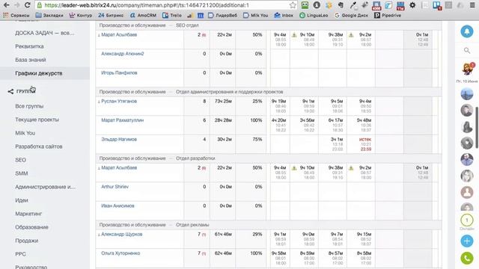Open the Все группы sidebar item

(29, 106)
